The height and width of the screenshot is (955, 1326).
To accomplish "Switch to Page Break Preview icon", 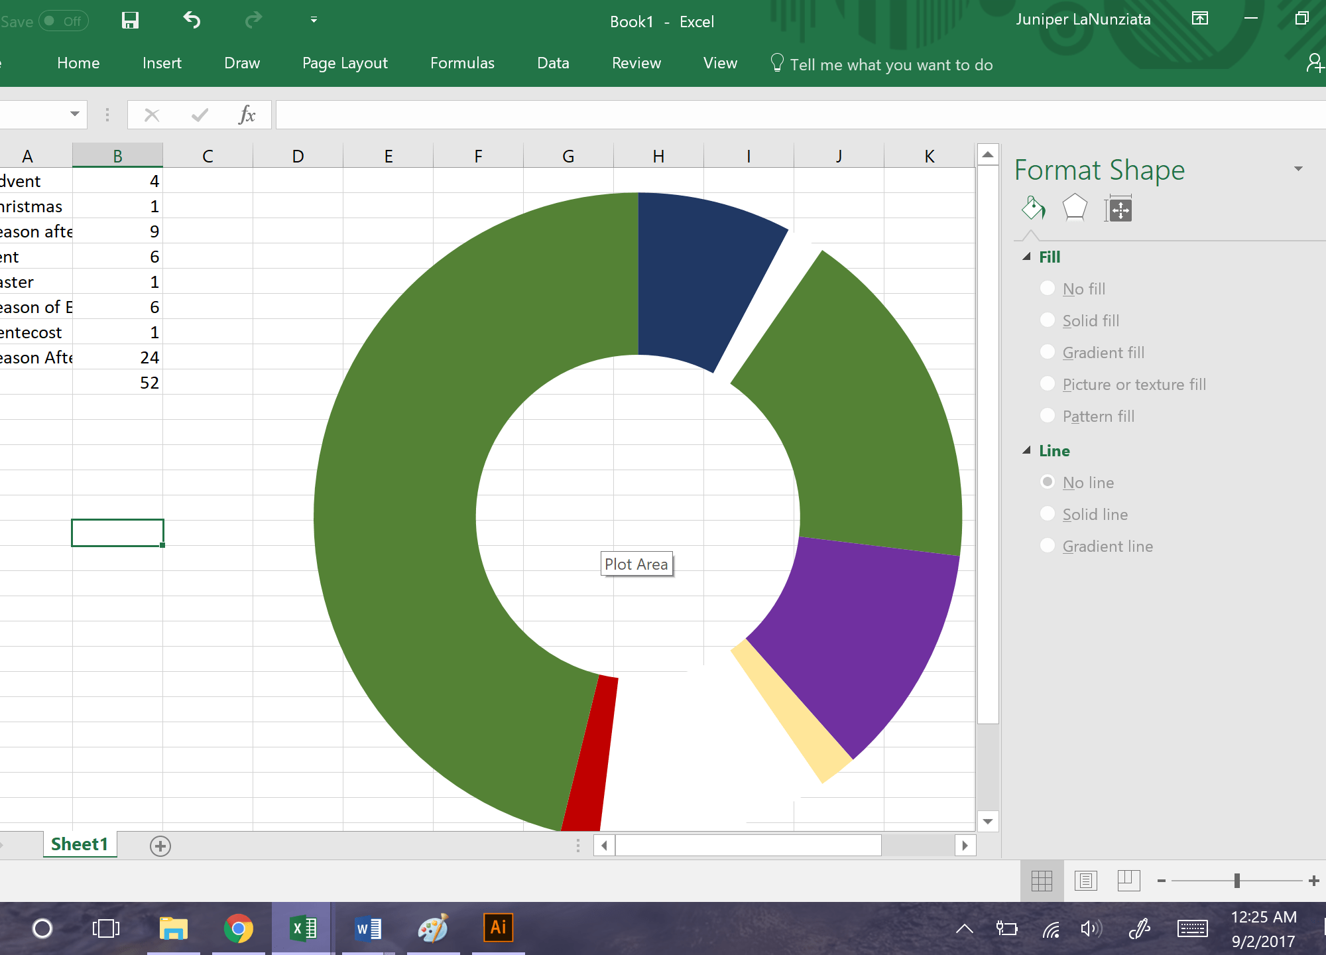I will (x=1128, y=881).
